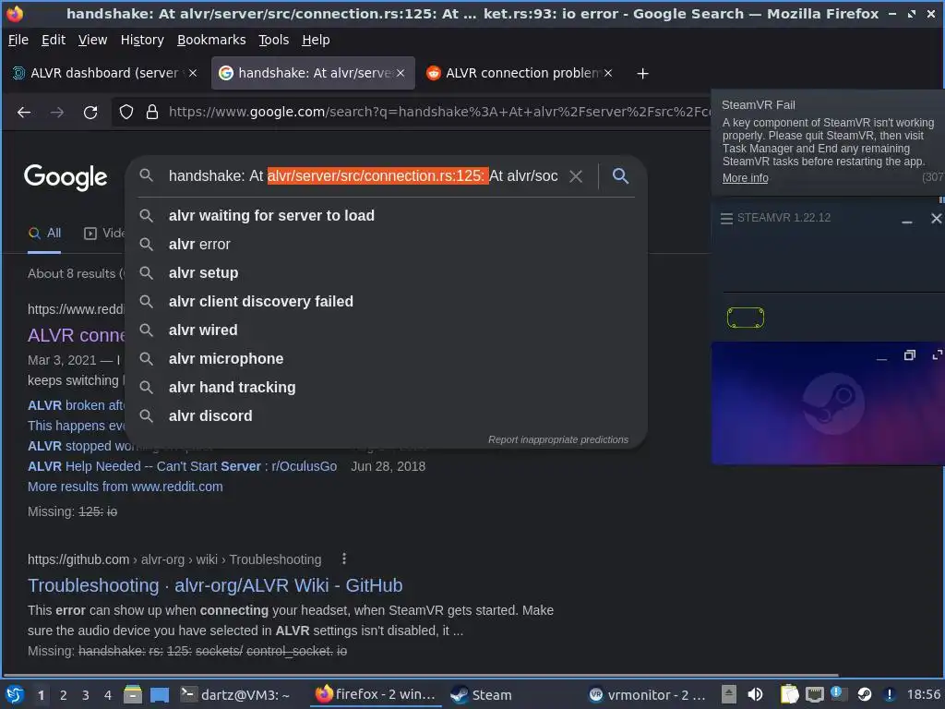Submit search with blue magnifier icon
This screenshot has width=945, height=709.
point(620,176)
